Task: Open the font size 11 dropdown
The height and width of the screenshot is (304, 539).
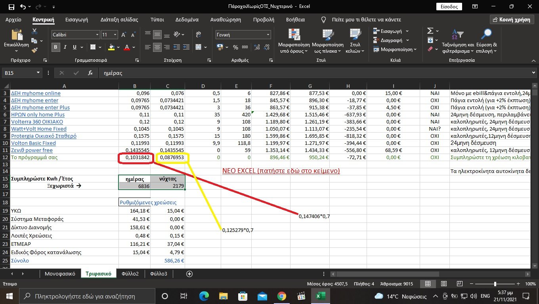Action: pyautogui.click(x=115, y=35)
